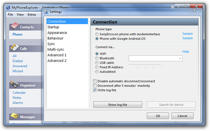Choose WiFi connection method
The height and width of the screenshot is (131, 210).
(x=97, y=54)
